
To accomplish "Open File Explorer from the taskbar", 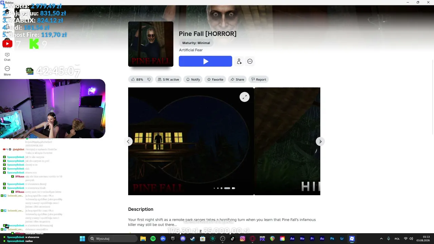I will click(x=143, y=239).
